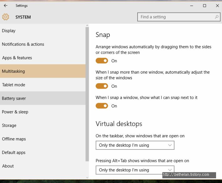Click sidebar scroll up arrow
Screen dimensions: 222x183
coord(87,25)
